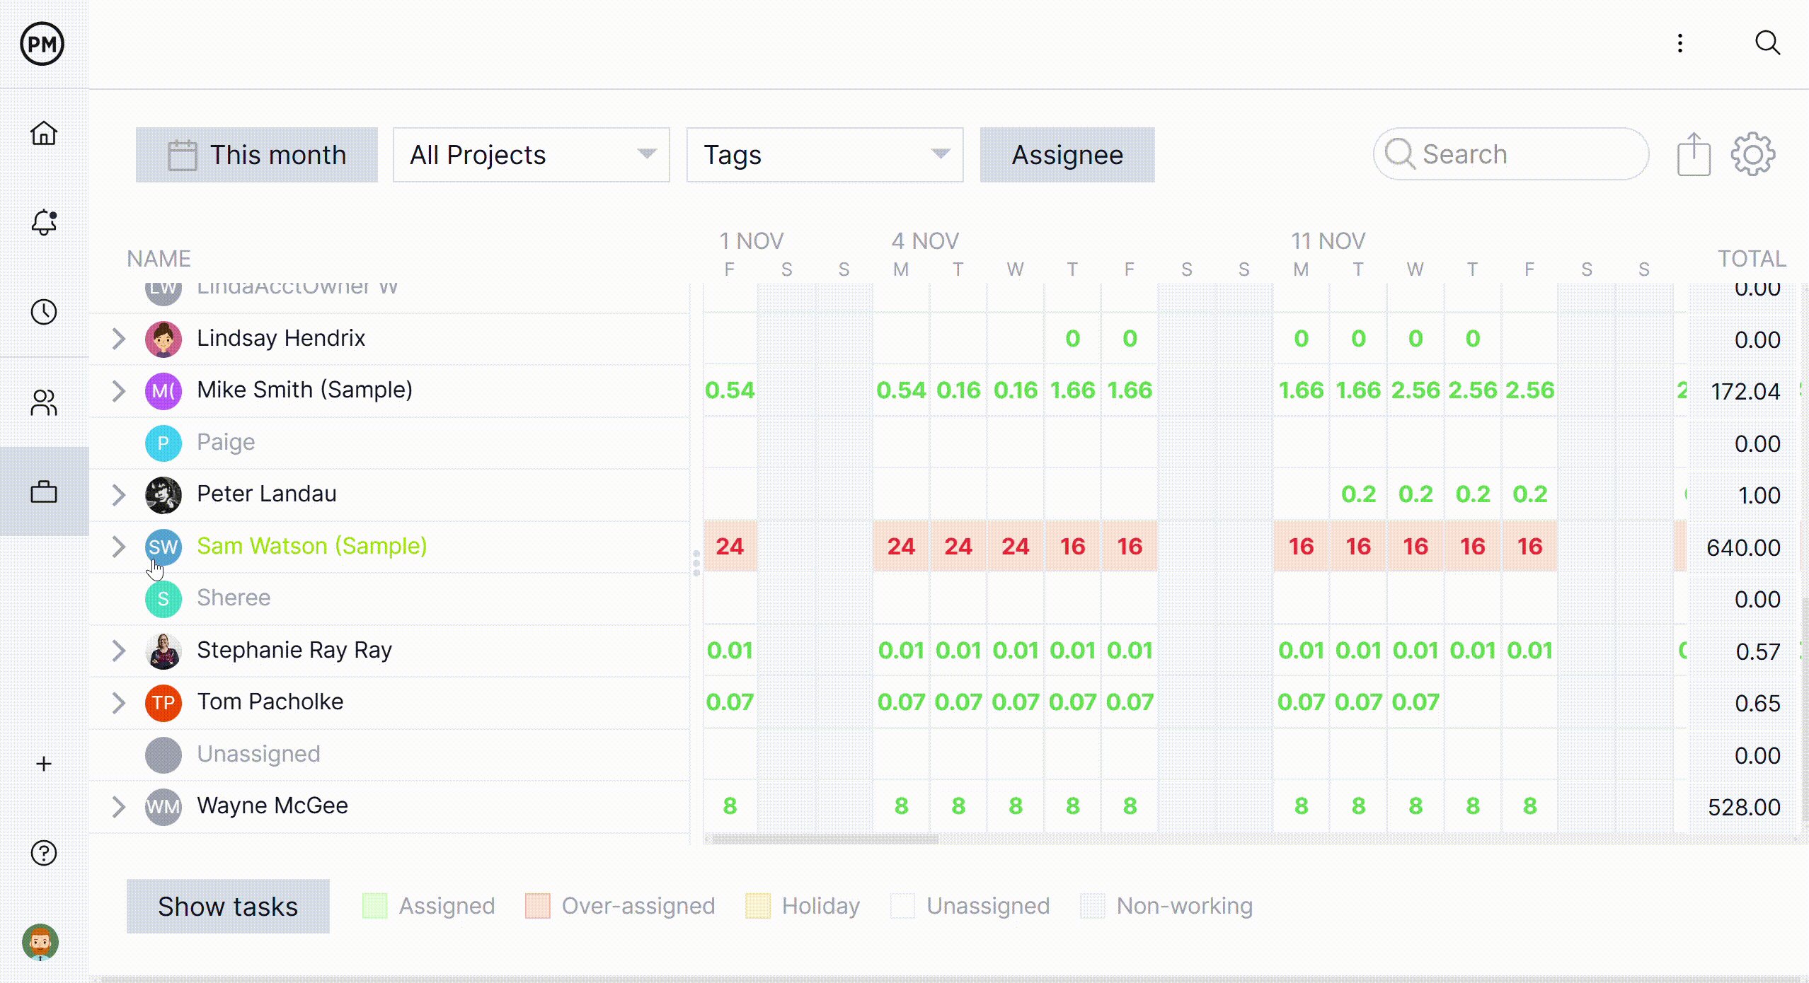Open the help question mark icon
Image resolution: width=1809 pixels, height=983 pixels.
(44, 853)
